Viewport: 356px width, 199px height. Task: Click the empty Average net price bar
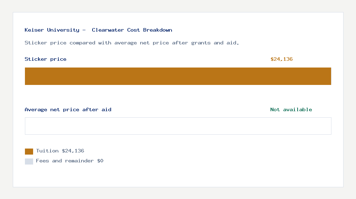pos(178,126)
